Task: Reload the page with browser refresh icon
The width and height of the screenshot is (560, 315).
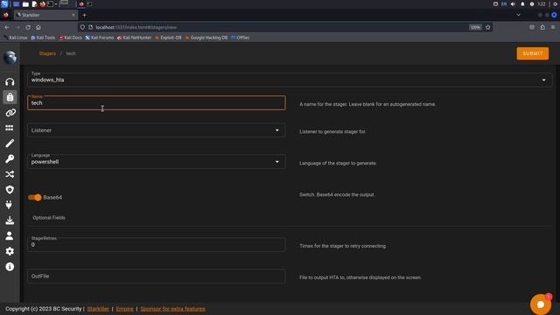Action: tap(28, 27)
